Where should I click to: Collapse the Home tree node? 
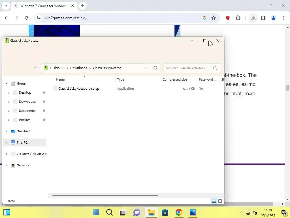click(x=6, y=83)
